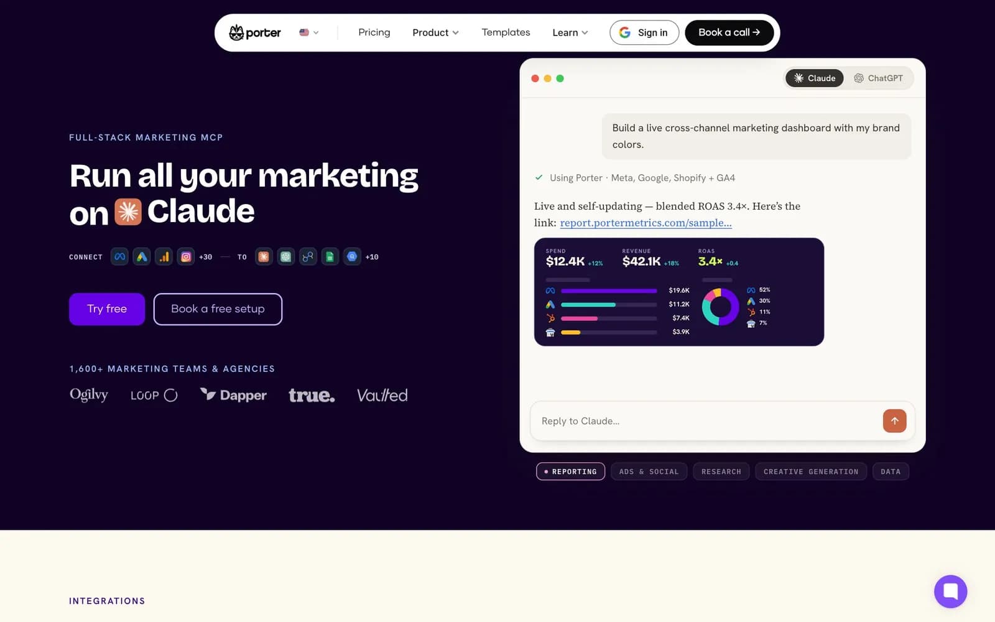Click the orange Claude icon in the headline
Viewport: 995px width, 622px height.
(128, 212)
